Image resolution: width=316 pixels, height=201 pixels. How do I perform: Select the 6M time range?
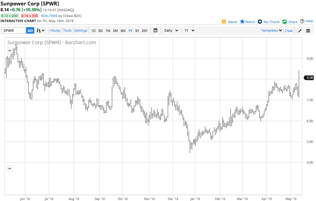click(x=123, y=31)
